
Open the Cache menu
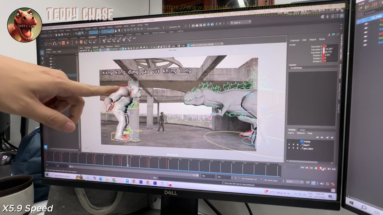(133, 25)
